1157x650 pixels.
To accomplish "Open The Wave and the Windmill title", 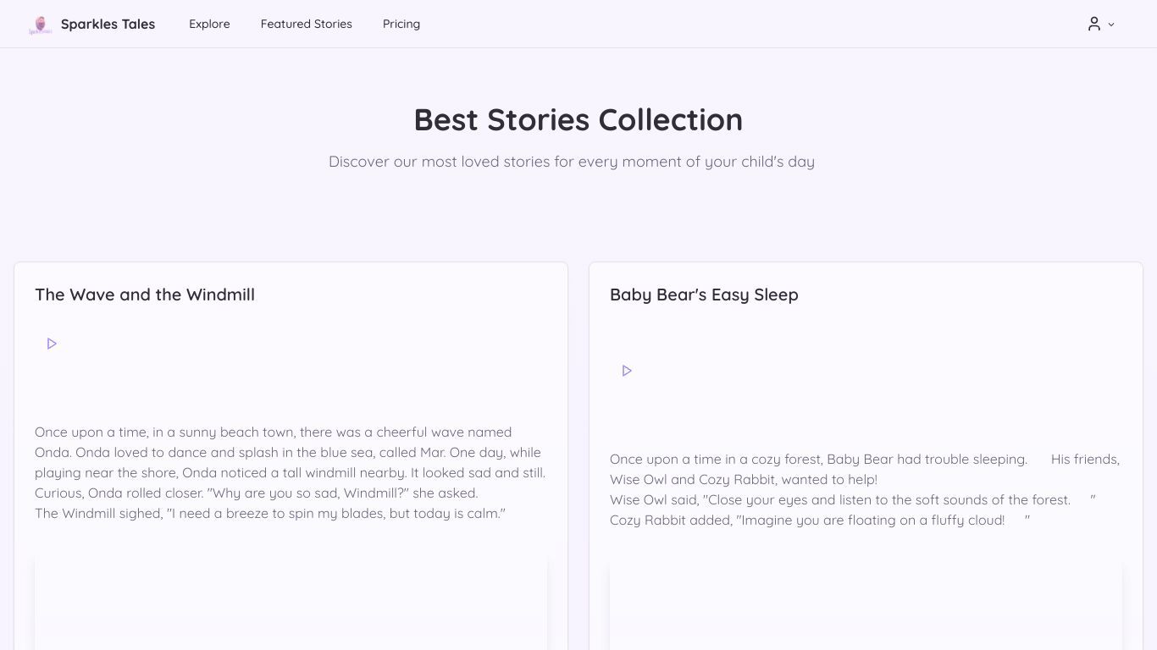I will pos(145,295).
